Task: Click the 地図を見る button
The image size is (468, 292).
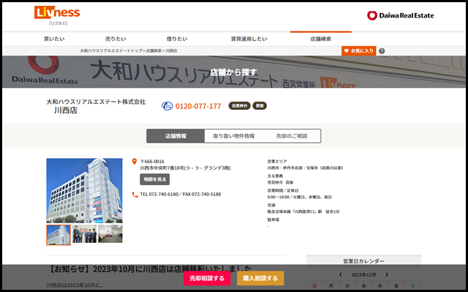Action: pyautogui.click(x=154, y=179)
